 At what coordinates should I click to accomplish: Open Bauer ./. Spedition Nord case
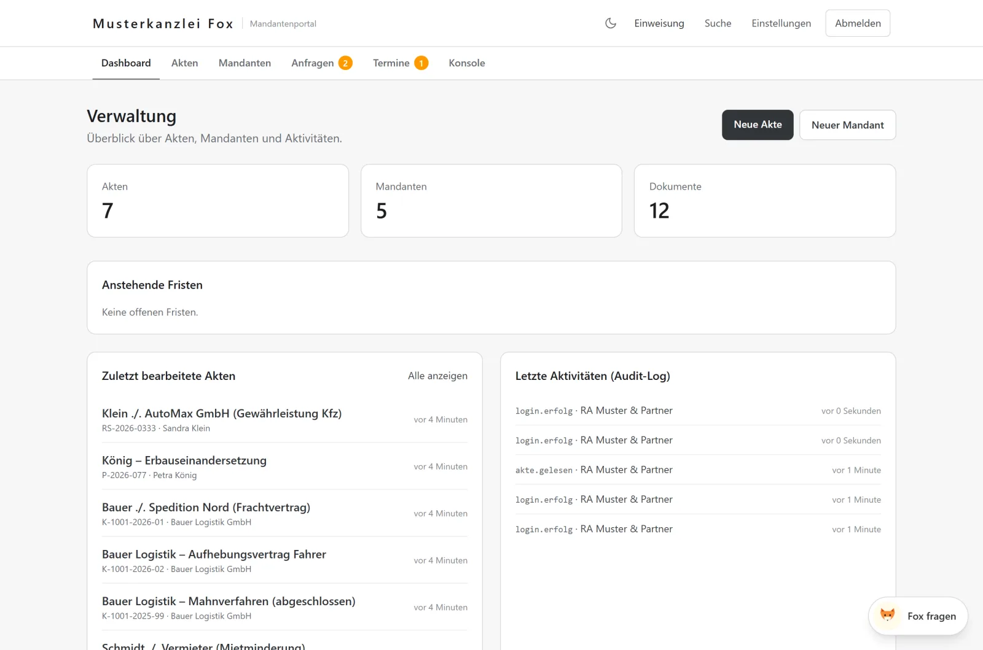206,507
